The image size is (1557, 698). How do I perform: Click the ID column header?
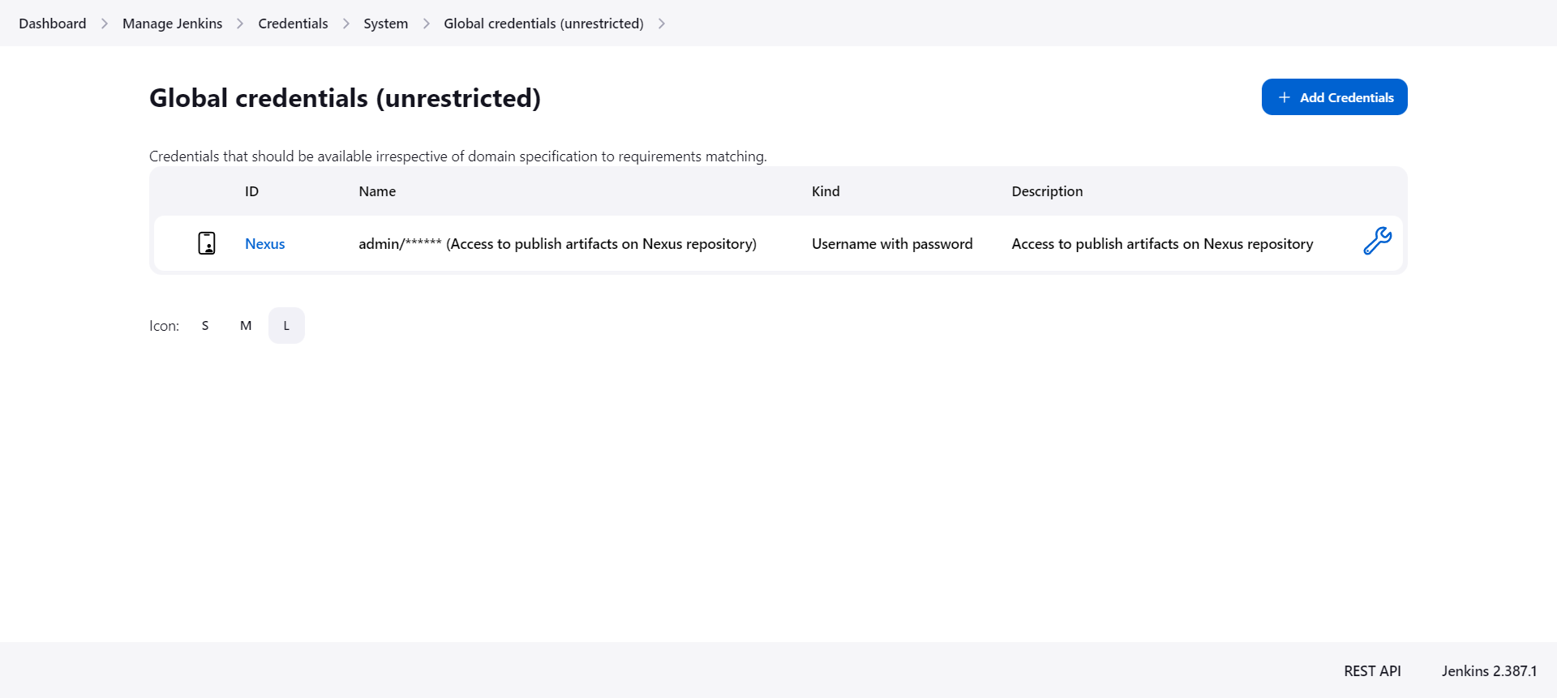(x=251, y=191)
